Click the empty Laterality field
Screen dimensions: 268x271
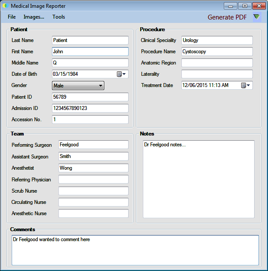(217, 74)
